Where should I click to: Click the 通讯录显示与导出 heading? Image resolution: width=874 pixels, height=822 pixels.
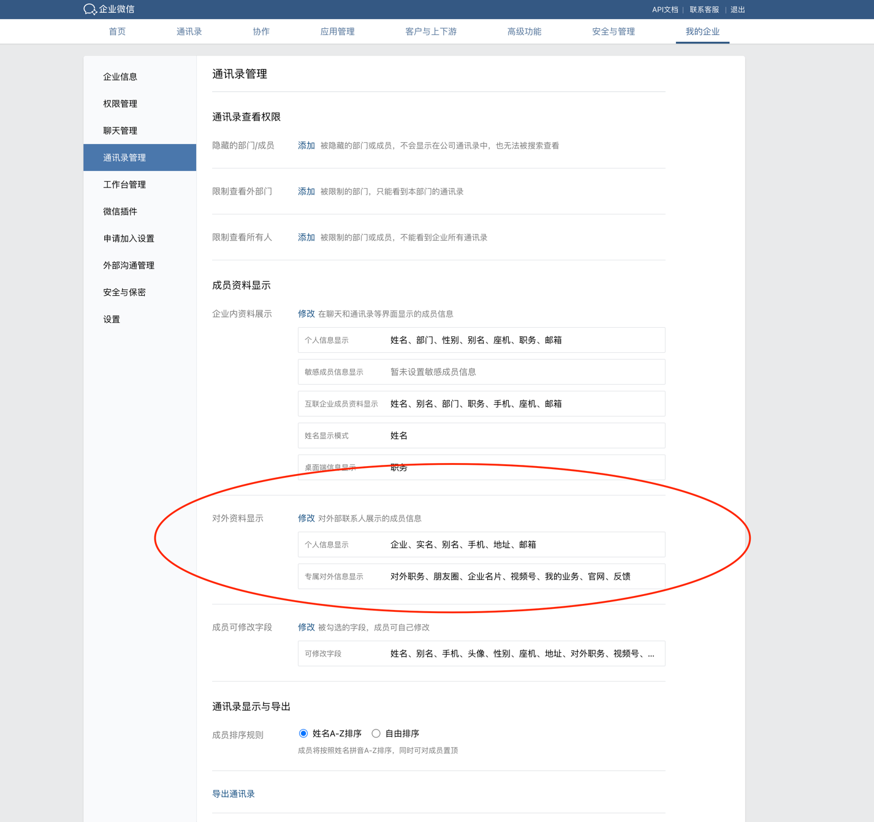[251, 707]
